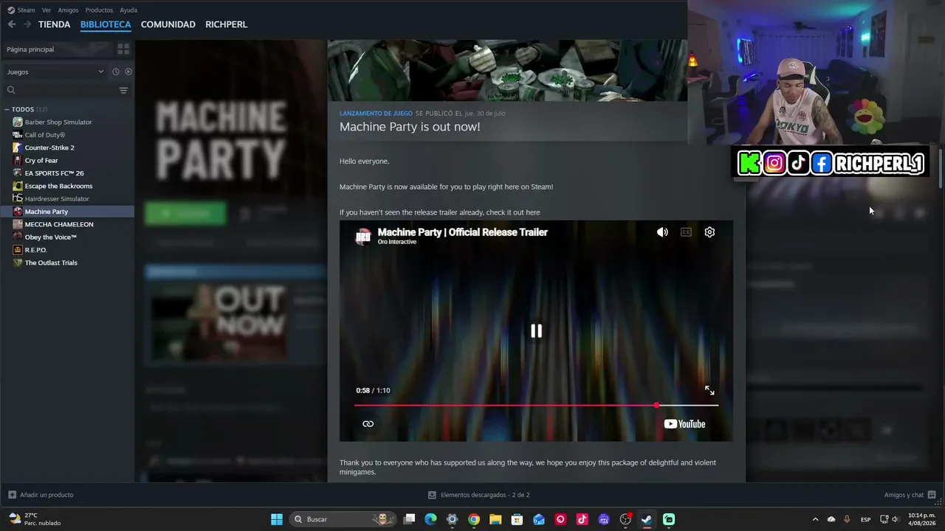Open Elementos descargados downloads status
Image resolution: width=945 pixels, height=531 pixels.
(478, 495)
